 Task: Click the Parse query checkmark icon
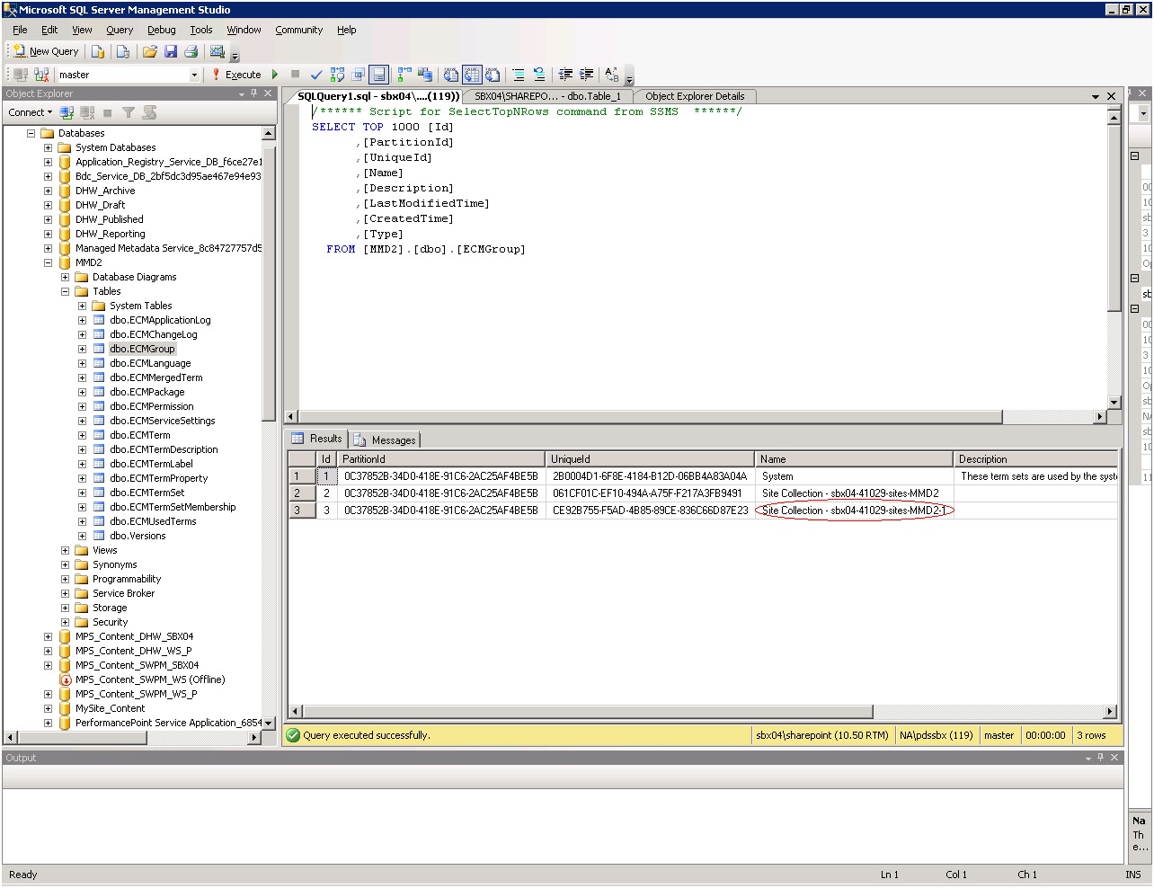click(x=316, y=74)
